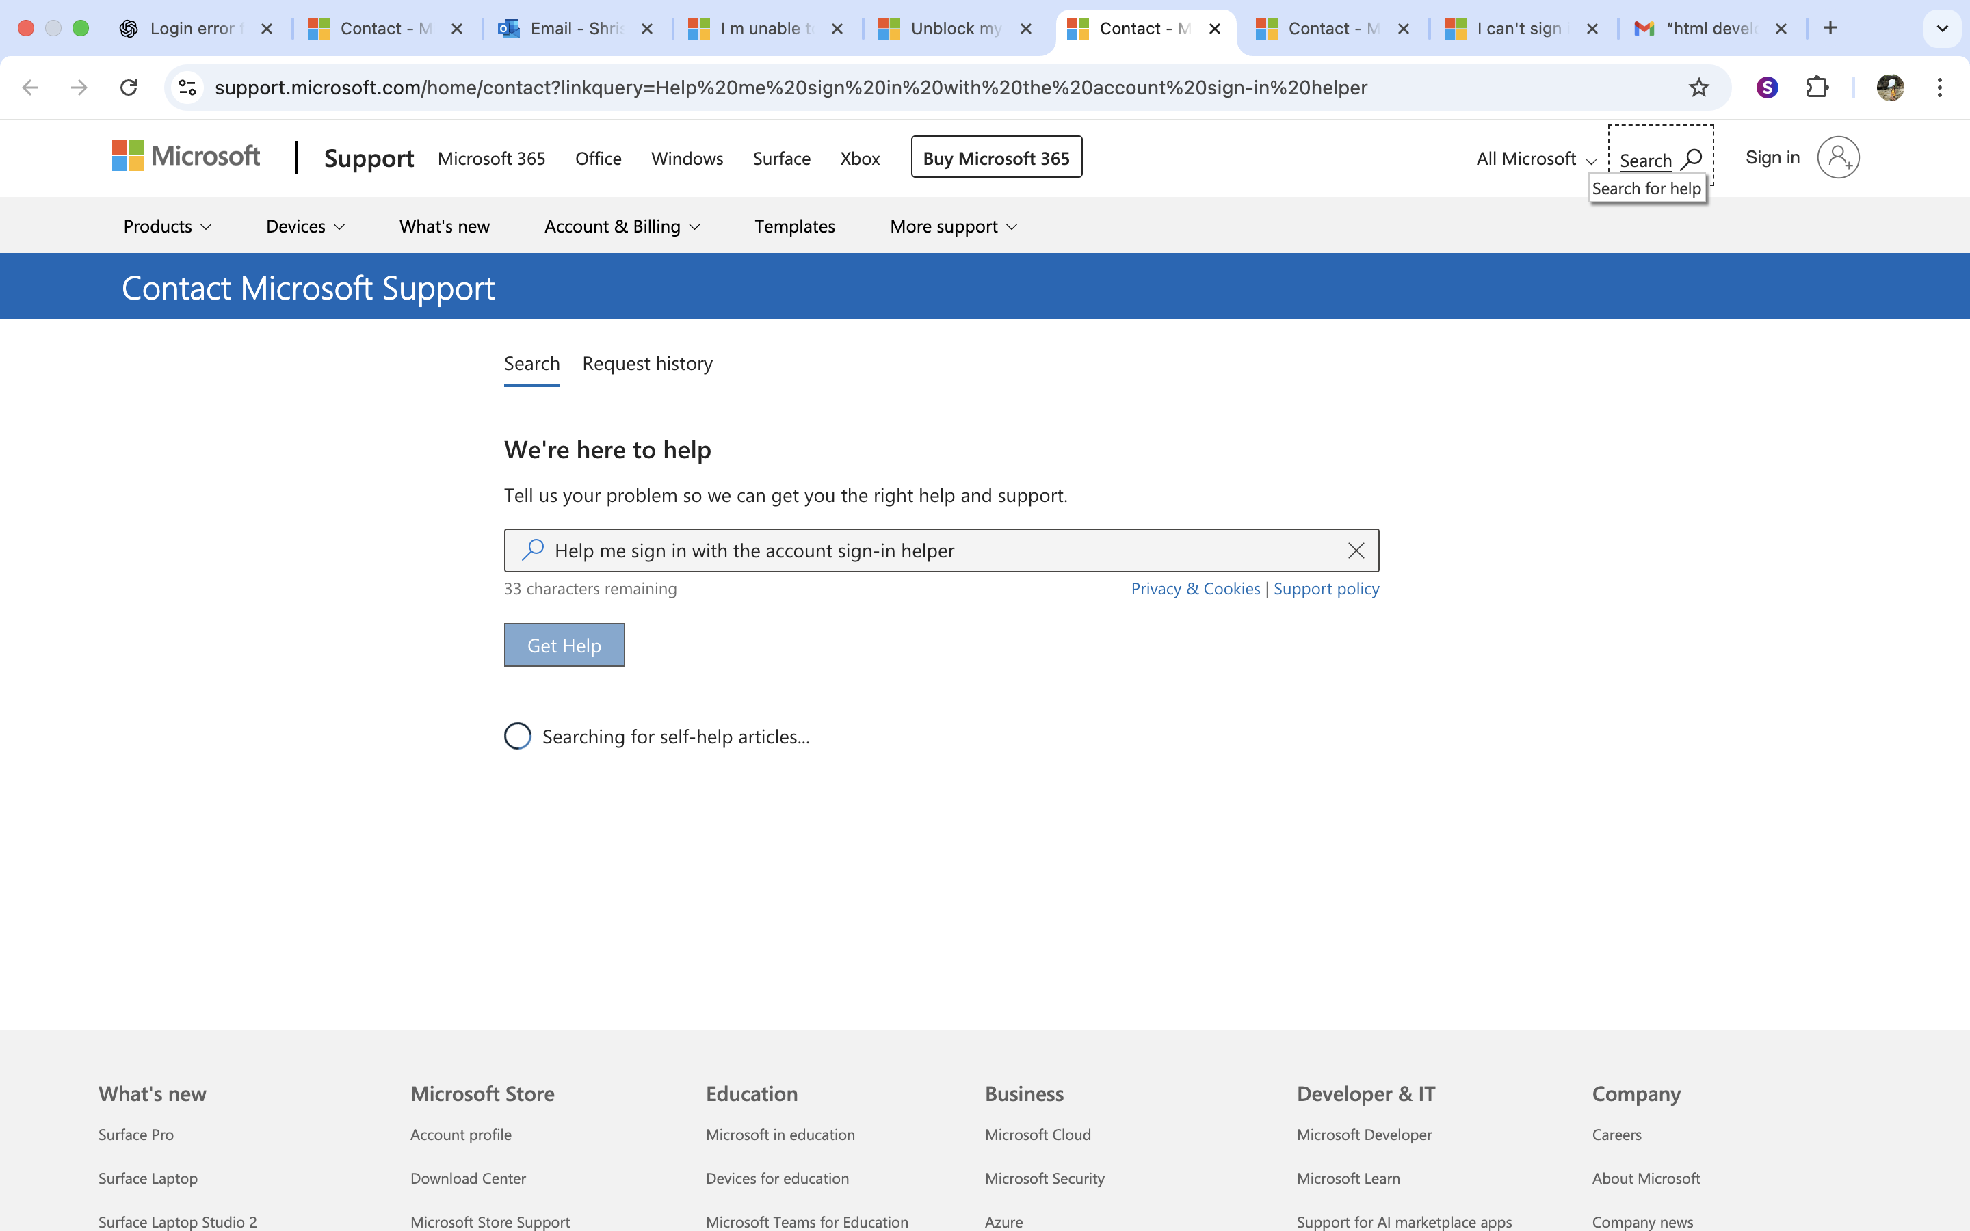The image size is (1970, 1231).
Task: Reload the page with refresh icon
Action: click(129, 87)
